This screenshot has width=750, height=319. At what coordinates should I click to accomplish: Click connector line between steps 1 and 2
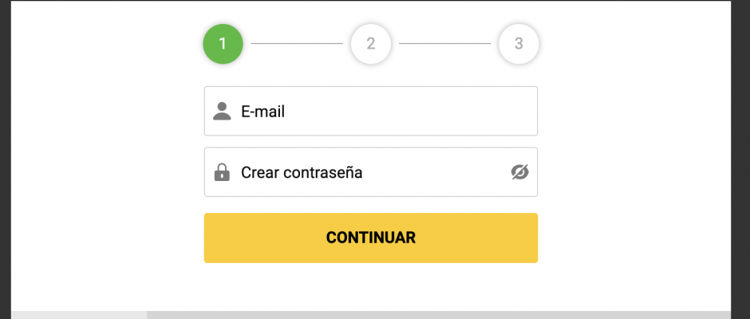pyautogui.click(x=297, y=44)
